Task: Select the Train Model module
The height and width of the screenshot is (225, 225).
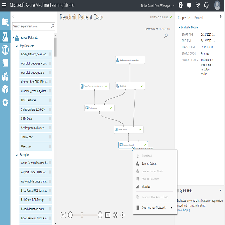Action: (x=99, y=108)
